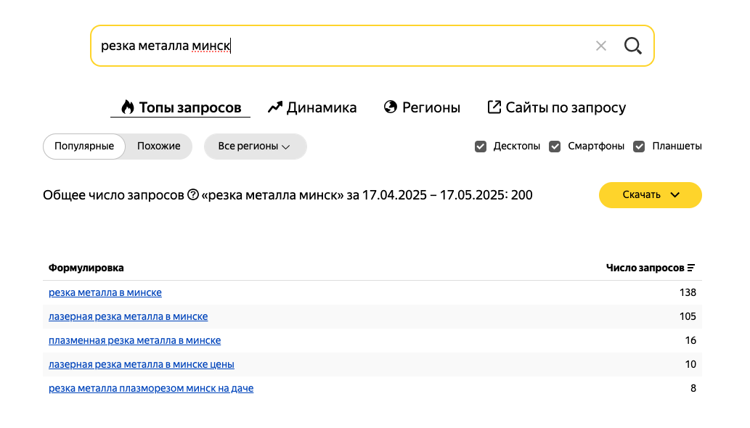Open the Скачать chevron arrow

point(675,194)
